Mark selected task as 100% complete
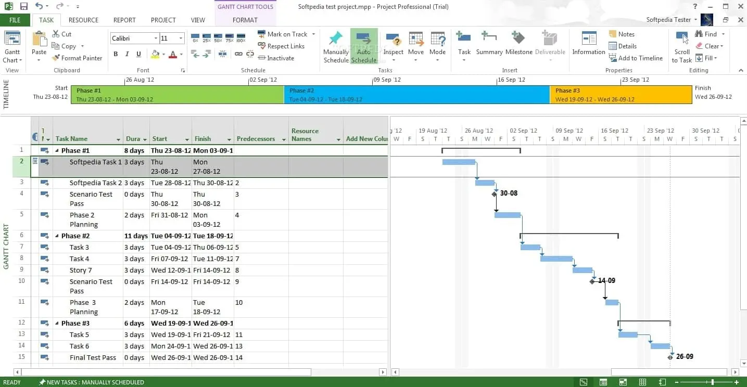The height and width of the screenshot is (387, 747). 241,38
